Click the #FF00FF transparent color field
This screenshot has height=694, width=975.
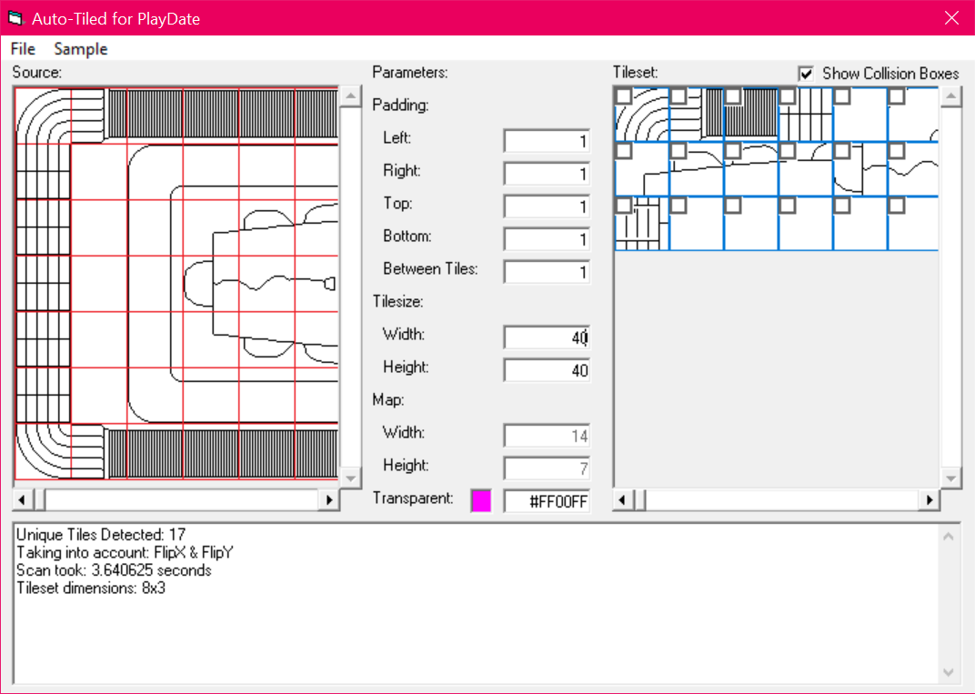[547, 501]
